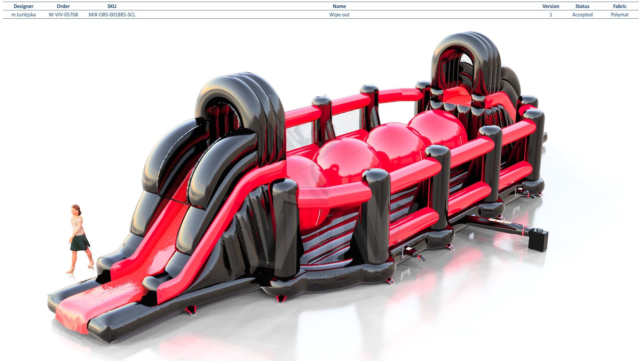Click the Fabric column header
Image resolution: width=642 pixels, height=361 pixels.
620,6
